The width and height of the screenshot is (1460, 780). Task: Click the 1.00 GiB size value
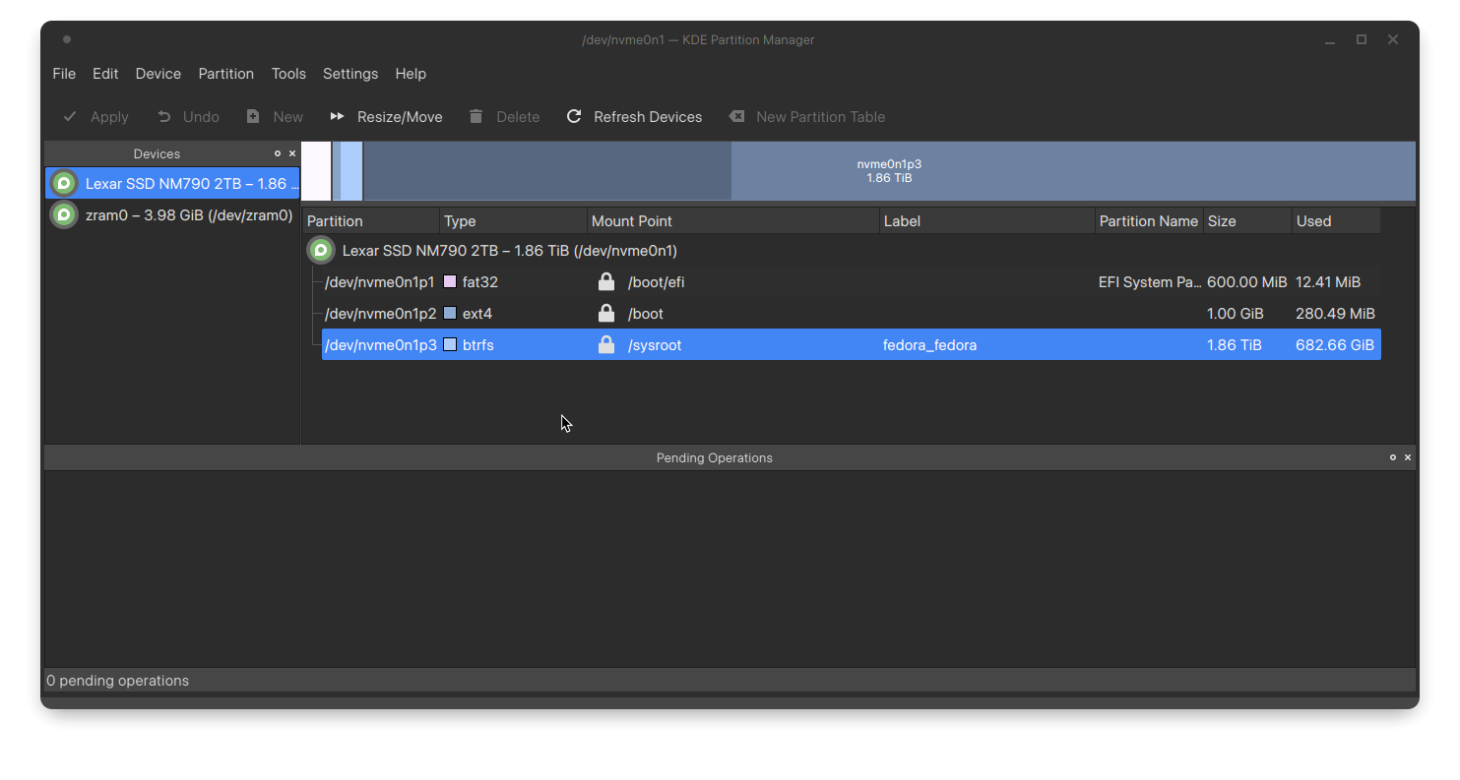(1236, 314)
